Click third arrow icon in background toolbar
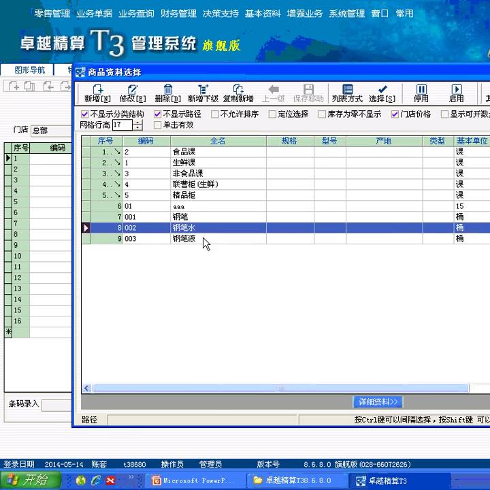Image resolution: width=490 pixels, height=490 pixels. pos(48,86)
